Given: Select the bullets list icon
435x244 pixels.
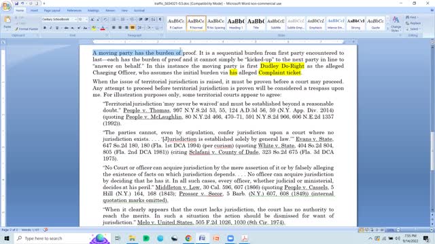Looking at the screenshot, I should [x=114, y=20].
